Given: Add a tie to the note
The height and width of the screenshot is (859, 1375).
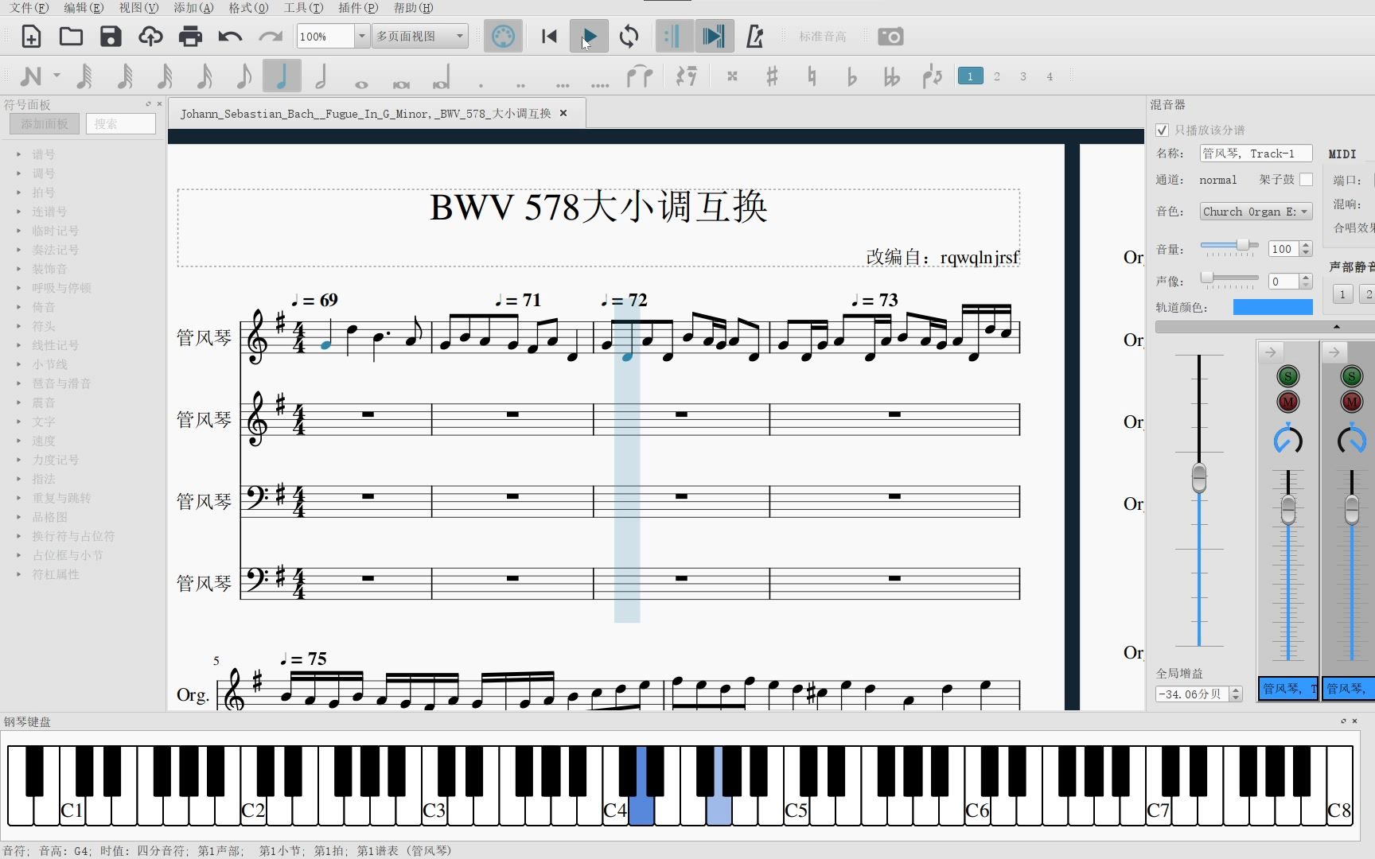Looking at the screenshot, I should click(x=640, y=76).
